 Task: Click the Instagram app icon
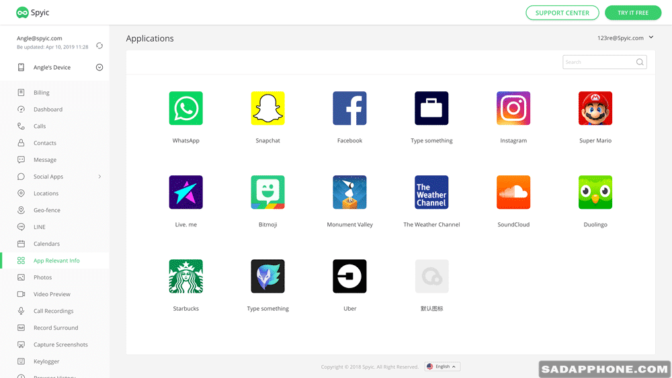point(513,108)
